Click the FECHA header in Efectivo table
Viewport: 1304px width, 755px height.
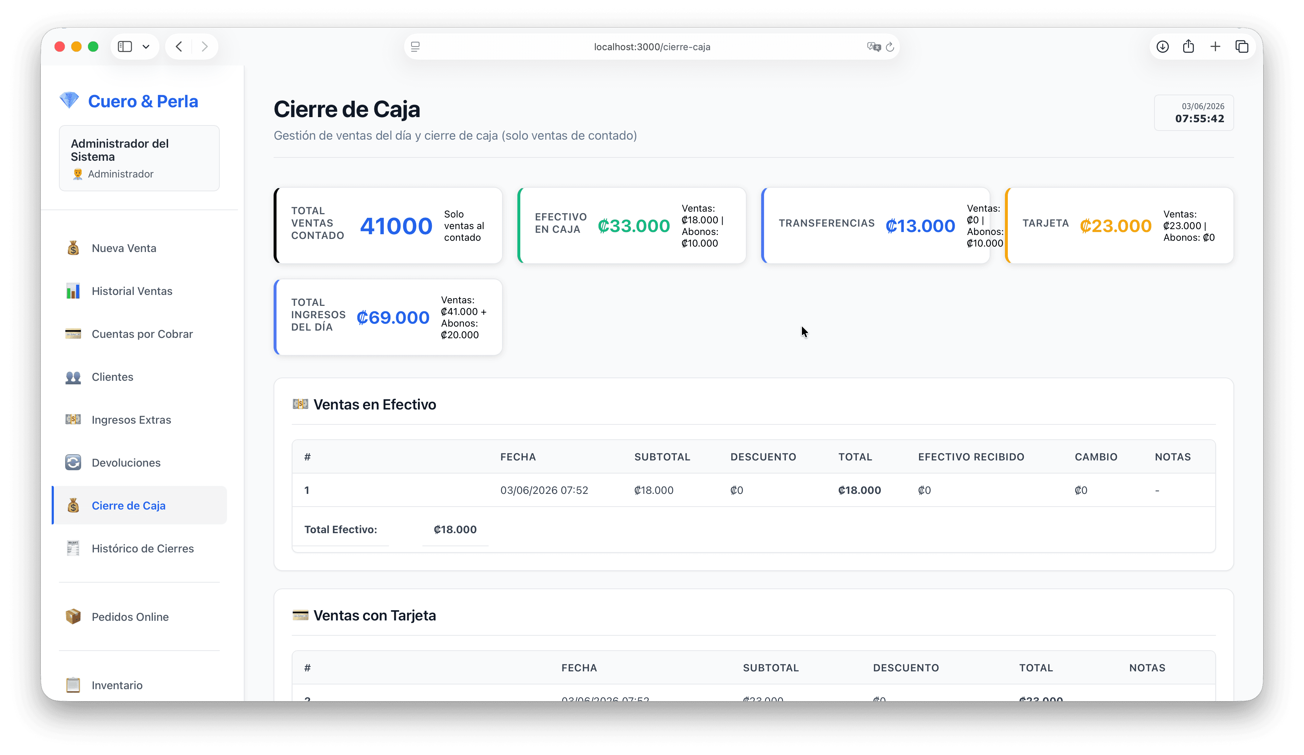pyautogui.click(x=518, y=457)
